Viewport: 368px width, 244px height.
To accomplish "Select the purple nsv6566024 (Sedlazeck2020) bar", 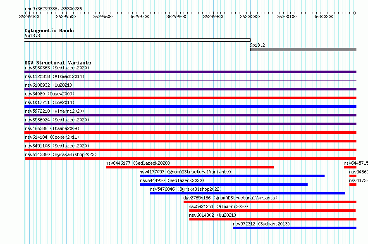I will (190, 124).
